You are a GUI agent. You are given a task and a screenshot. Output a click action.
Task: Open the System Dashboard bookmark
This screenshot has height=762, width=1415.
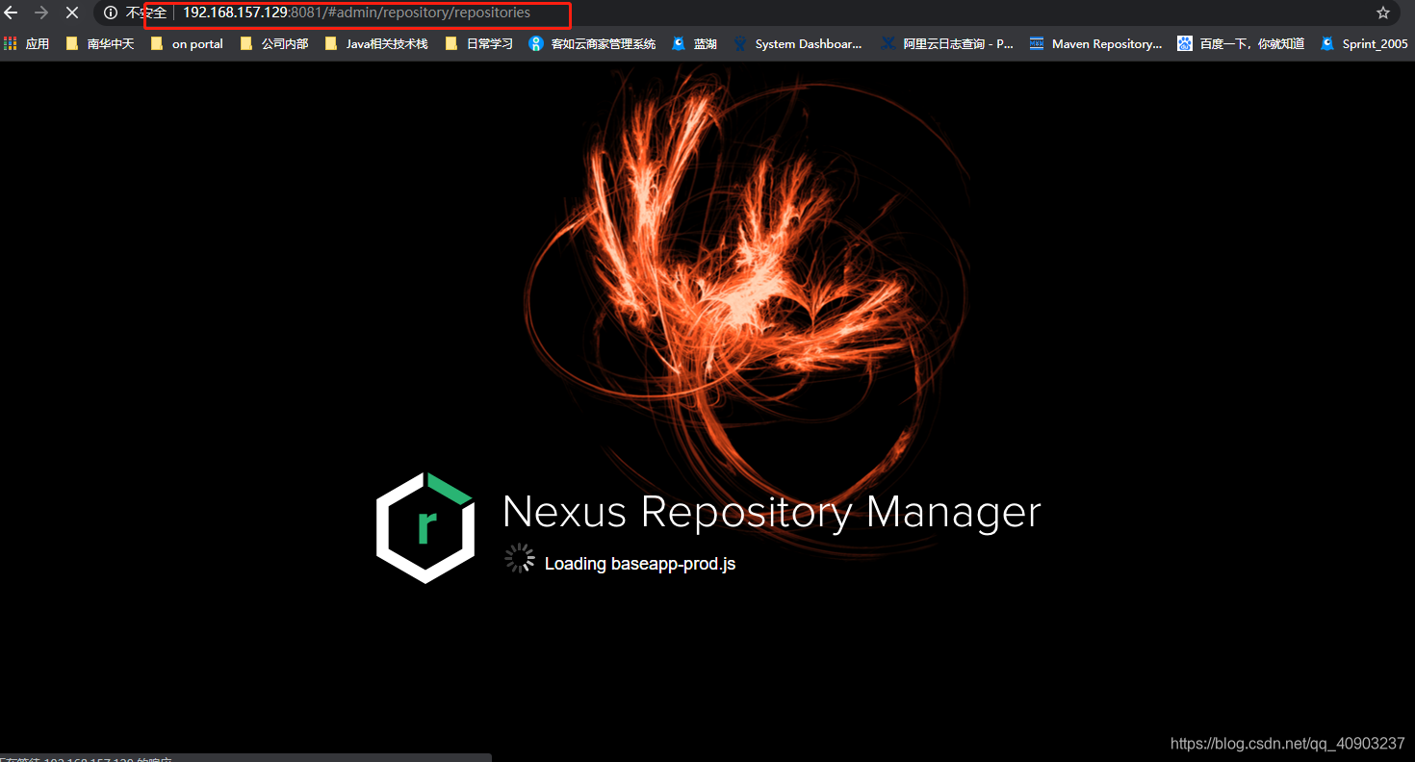pyautogui.click(x=798, y=43)
